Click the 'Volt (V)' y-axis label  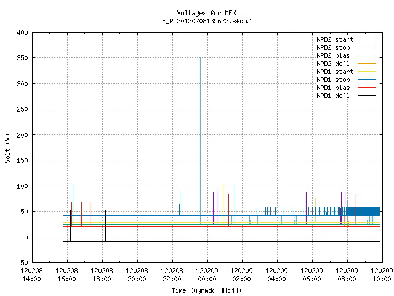coord(8,148)
